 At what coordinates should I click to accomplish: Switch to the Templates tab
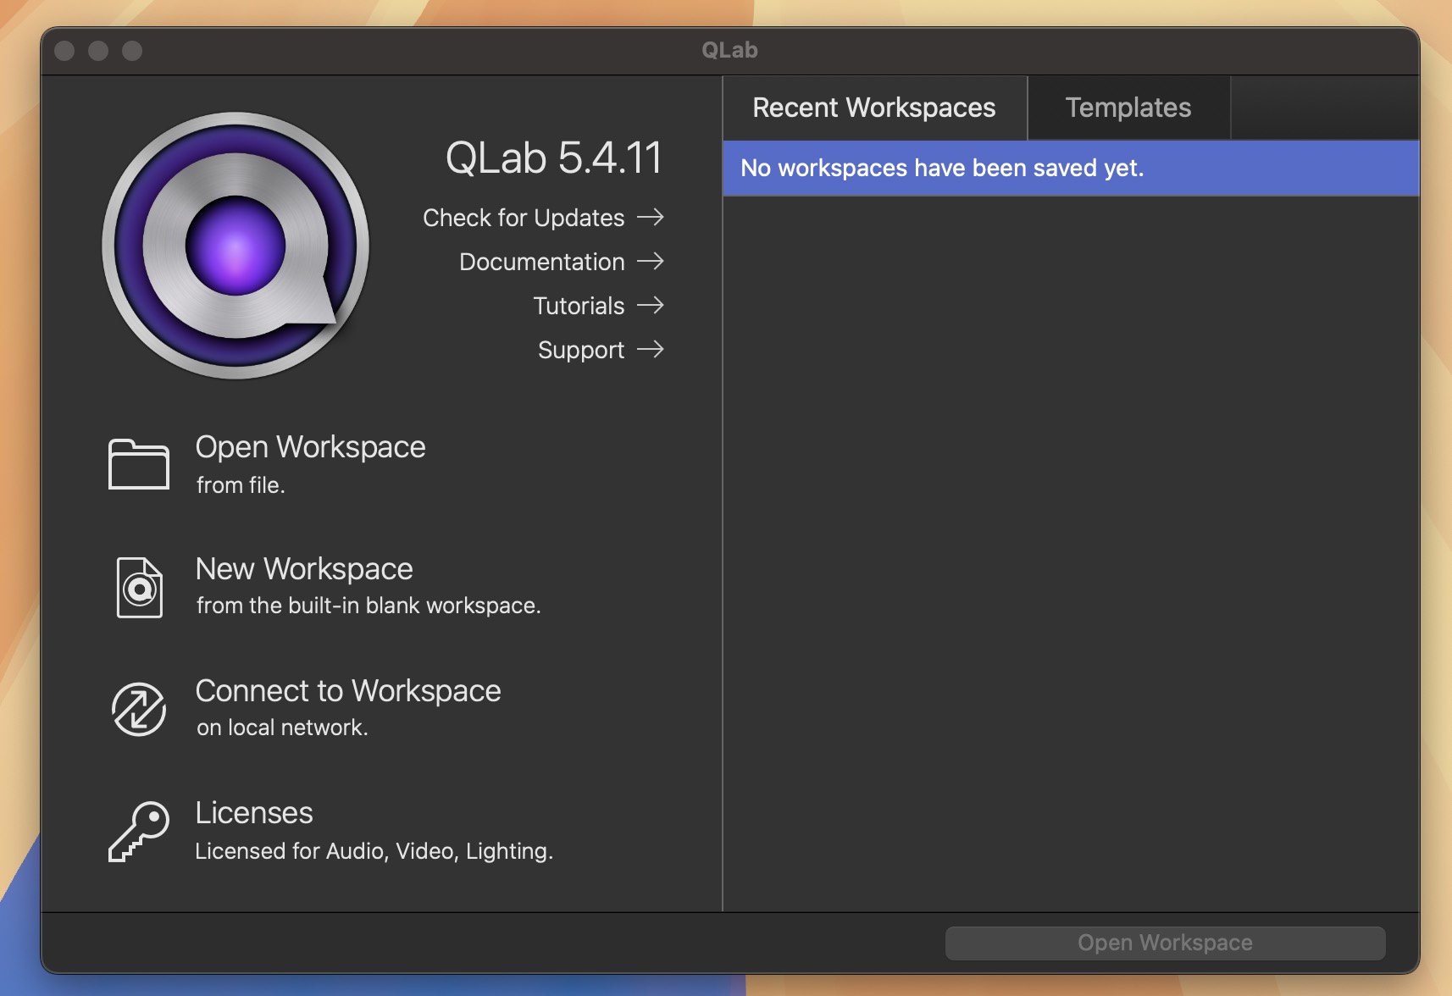point(1128,108)
